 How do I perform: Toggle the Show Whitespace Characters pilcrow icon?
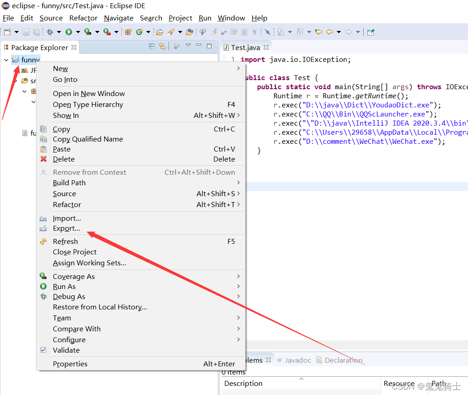pos(255,32)
